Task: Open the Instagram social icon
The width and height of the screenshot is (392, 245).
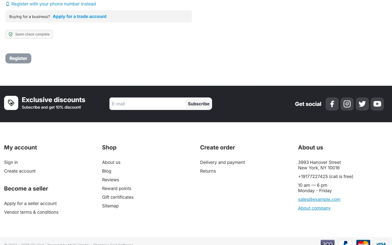Action: tap(347, 104)
